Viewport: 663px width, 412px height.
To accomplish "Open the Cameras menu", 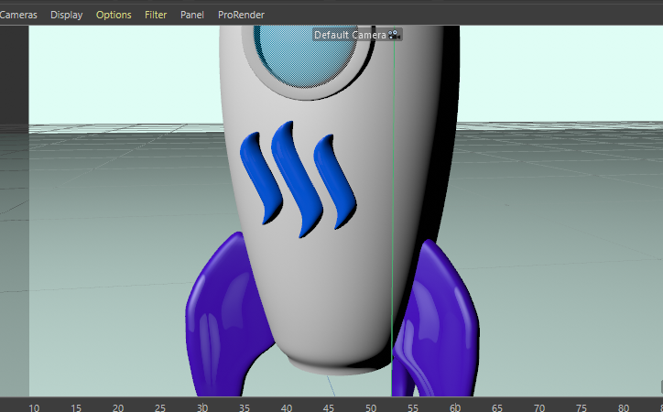I will coord(18,15).
